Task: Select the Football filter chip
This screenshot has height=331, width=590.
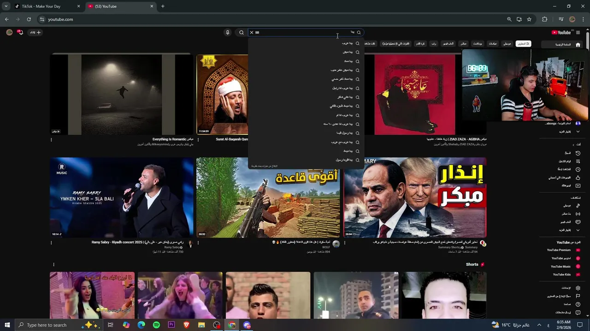Action: point(420,44)
